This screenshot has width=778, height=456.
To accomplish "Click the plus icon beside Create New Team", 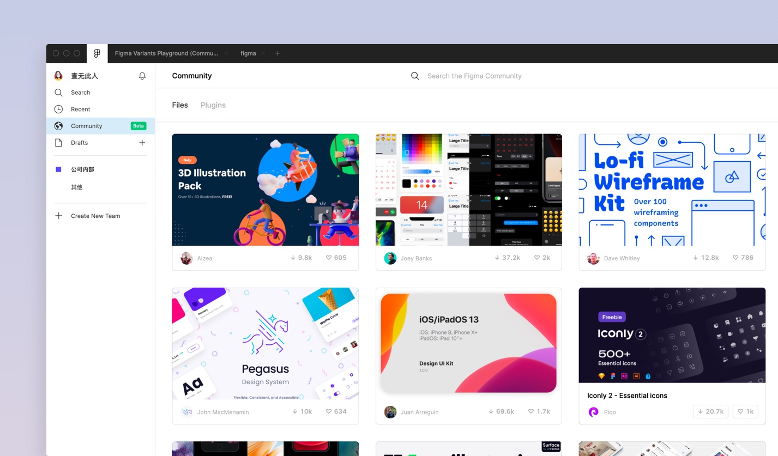I will point(59,216).
